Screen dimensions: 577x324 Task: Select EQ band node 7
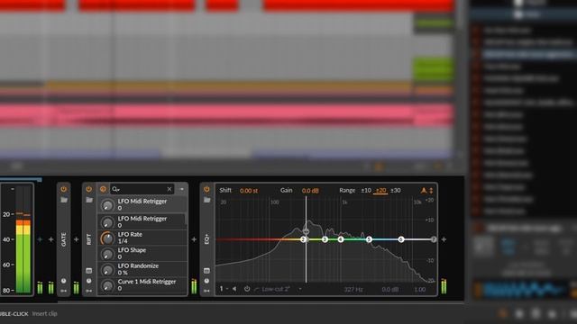tap(434, 239)
